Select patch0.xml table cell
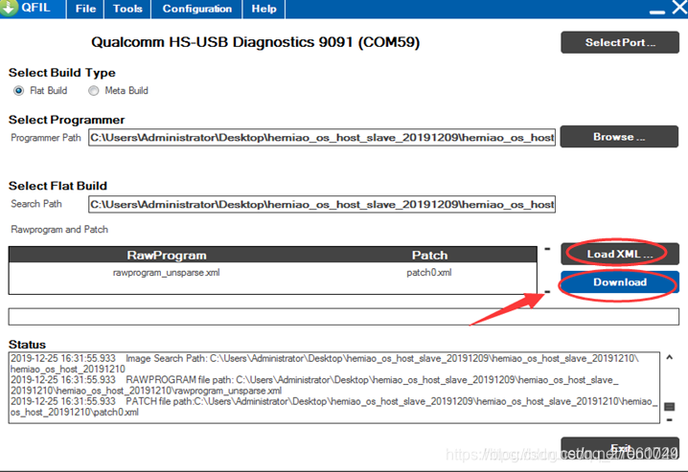The width and height of the screenshot is (688, 472). [429, 273]
